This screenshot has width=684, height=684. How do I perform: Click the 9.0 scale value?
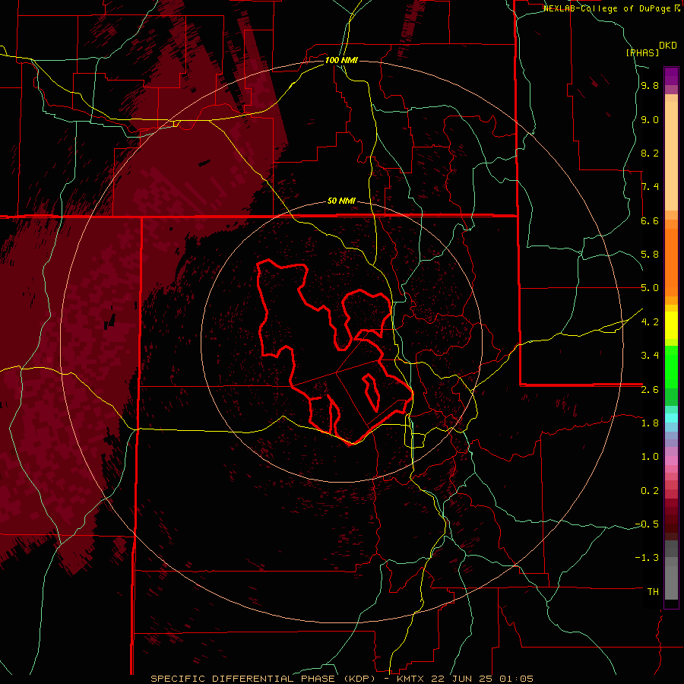[x=650, y=119]
